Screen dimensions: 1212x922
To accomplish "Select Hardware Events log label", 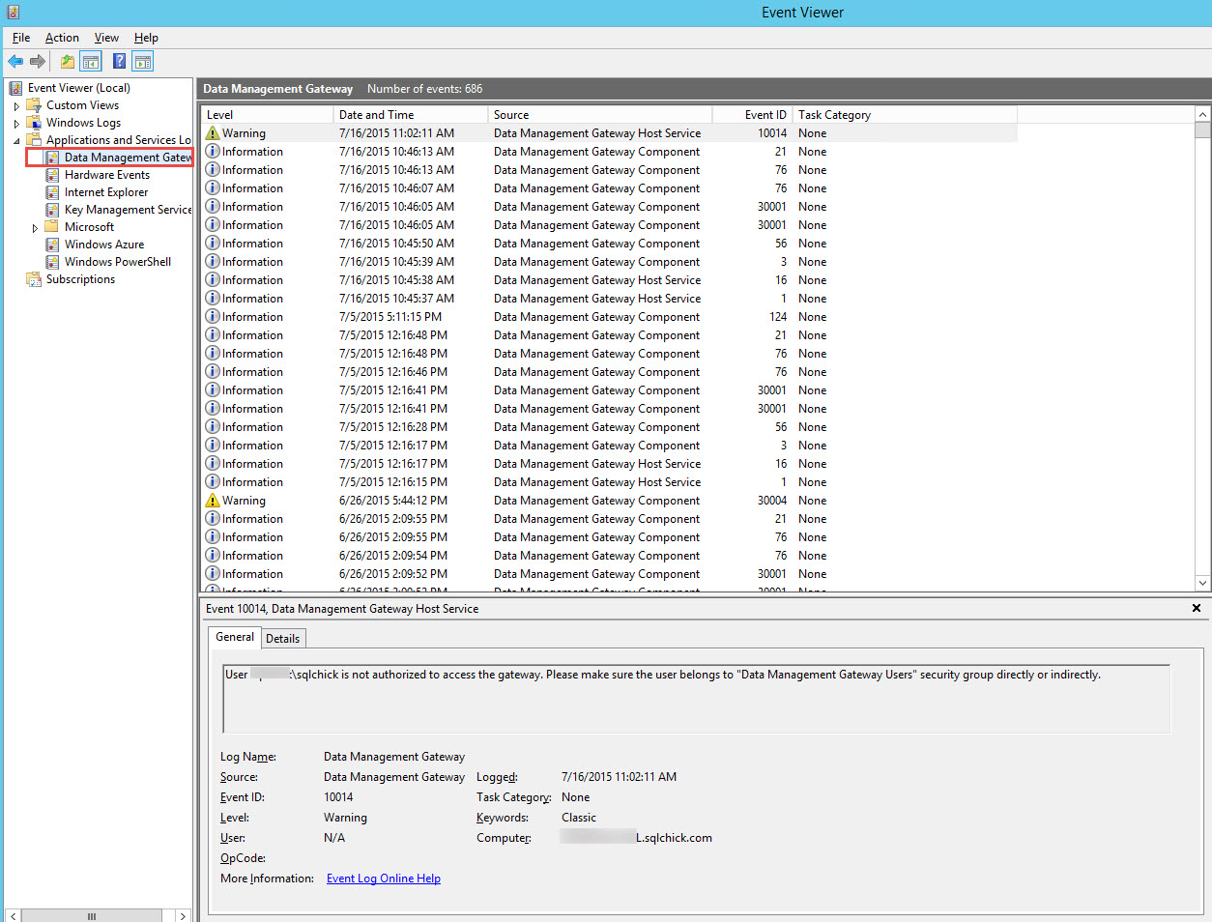I will click(107, 175).
